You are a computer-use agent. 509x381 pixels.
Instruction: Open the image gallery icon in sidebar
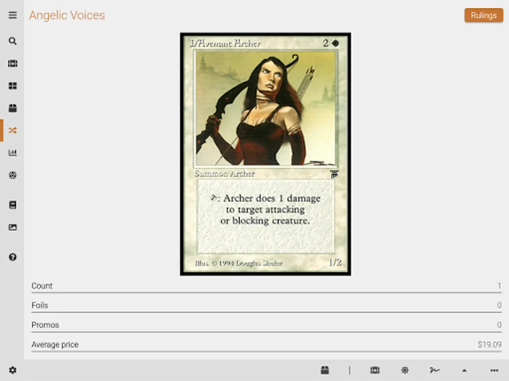tap(13, 227)
